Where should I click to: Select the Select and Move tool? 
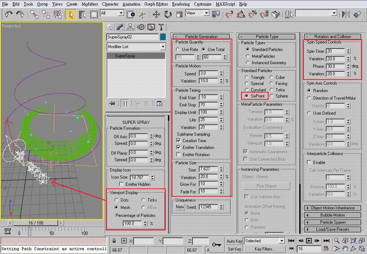[156, 14]
